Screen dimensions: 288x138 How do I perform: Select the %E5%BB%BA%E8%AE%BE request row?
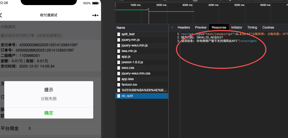tap(142, 90)
